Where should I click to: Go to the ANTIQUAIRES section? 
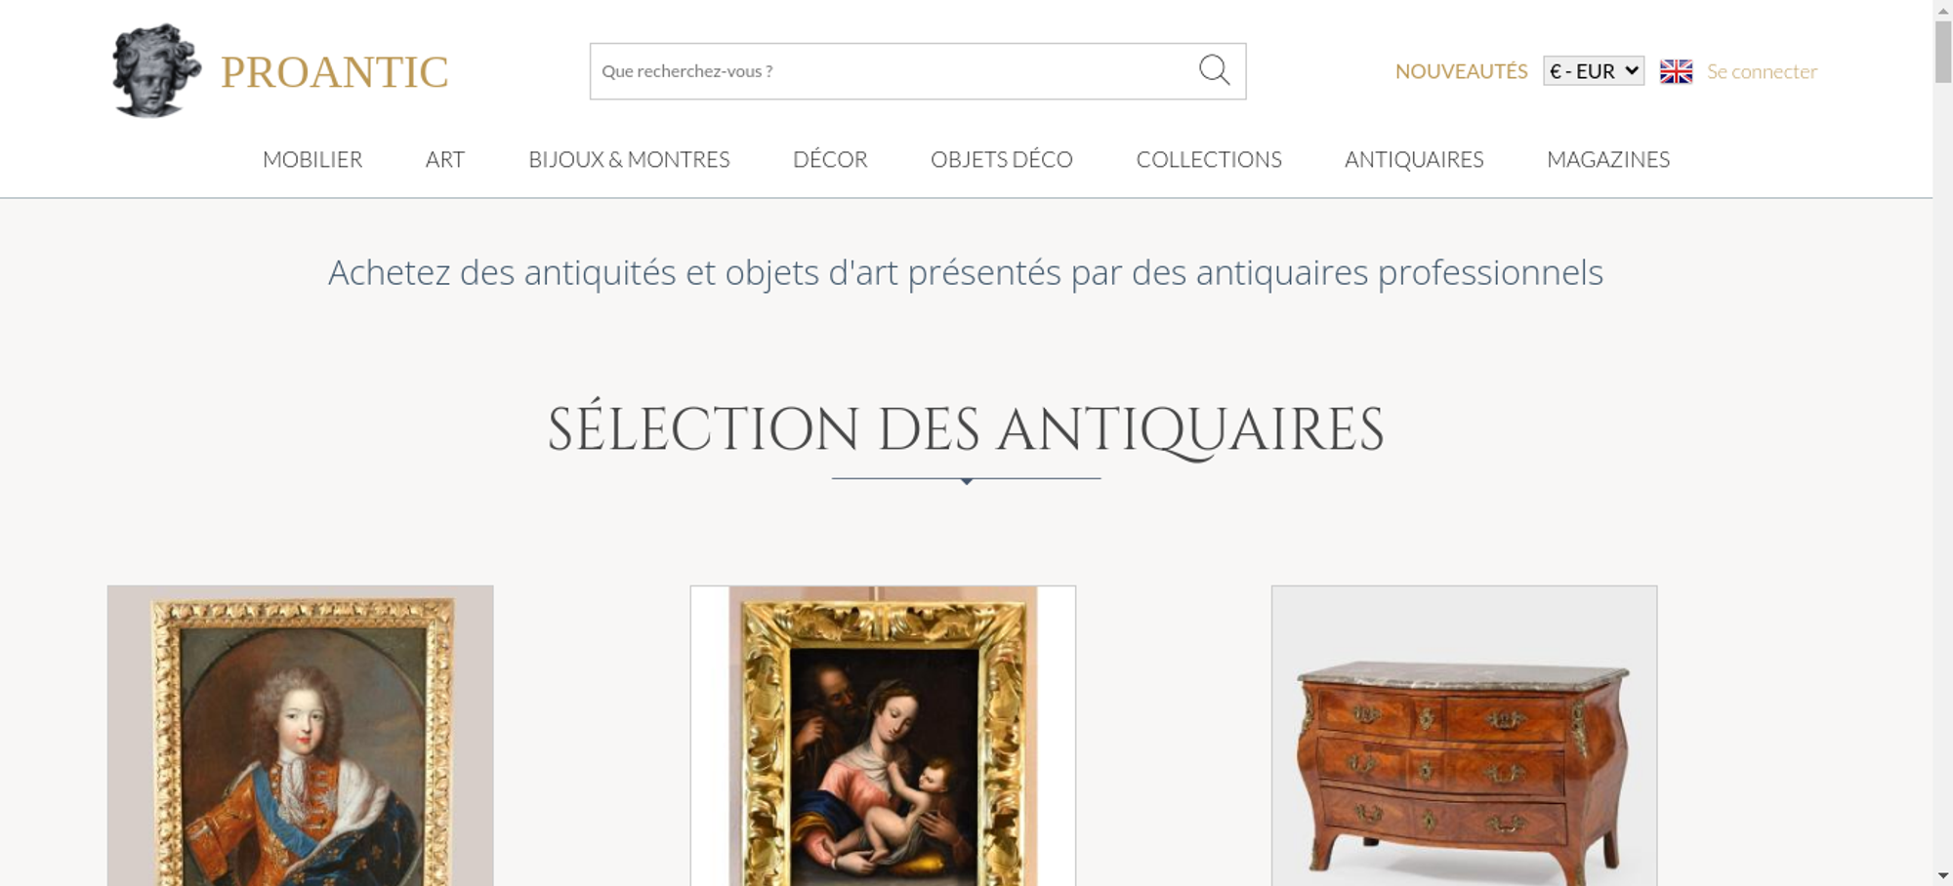tap(1414, 159)
